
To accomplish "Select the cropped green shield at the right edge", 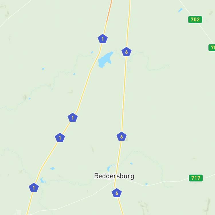I will pos(212,48).
